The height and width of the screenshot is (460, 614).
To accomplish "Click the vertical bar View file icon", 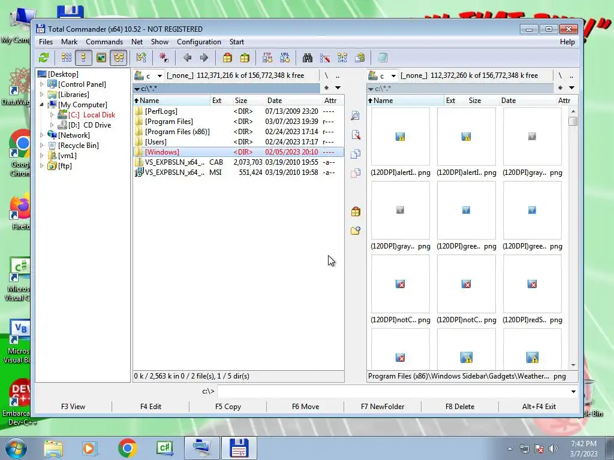I will tap(355, 116).
